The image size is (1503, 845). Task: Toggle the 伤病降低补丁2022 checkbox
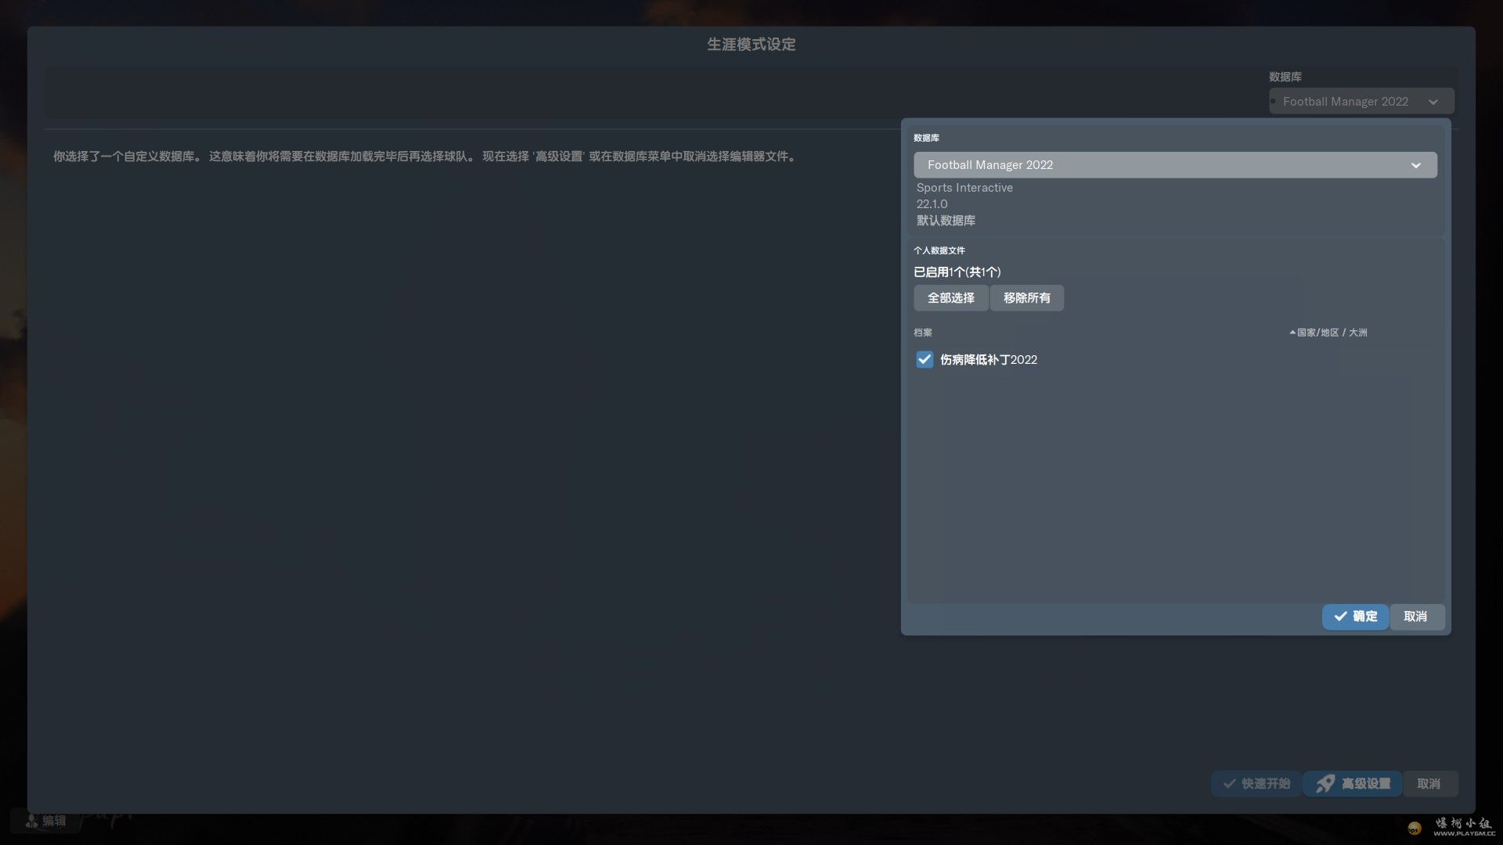pos(925,359)
